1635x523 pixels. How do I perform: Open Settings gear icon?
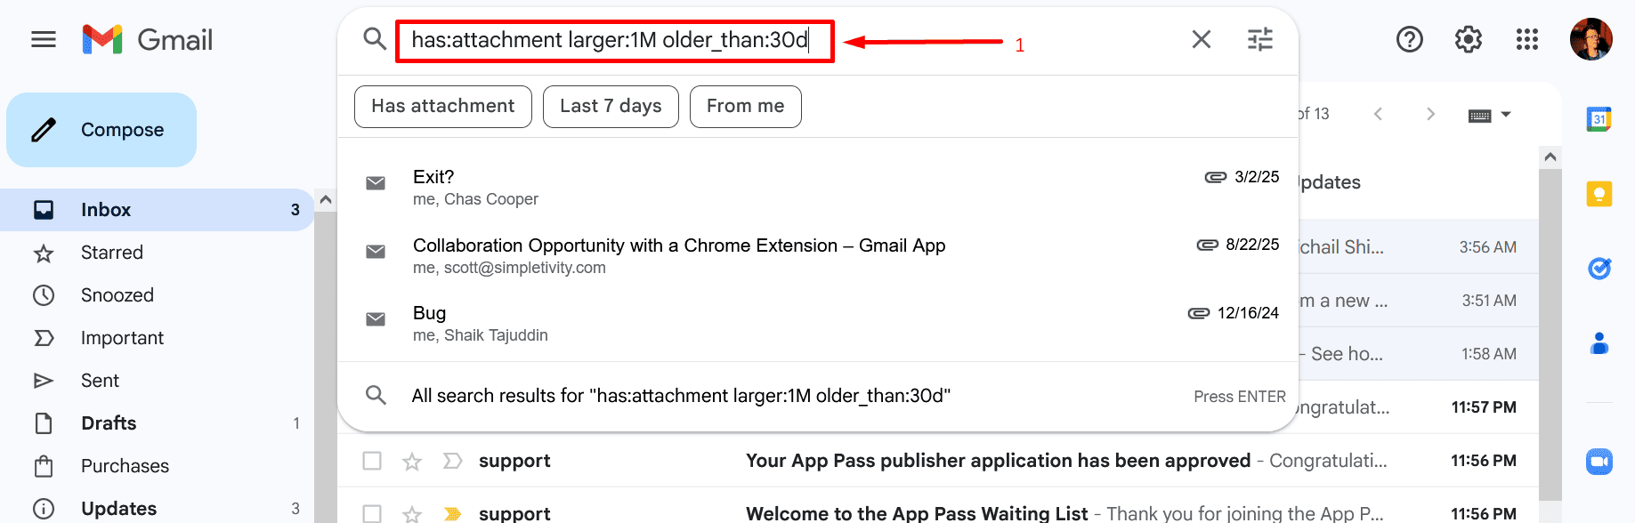click(x=1469, y=39)
